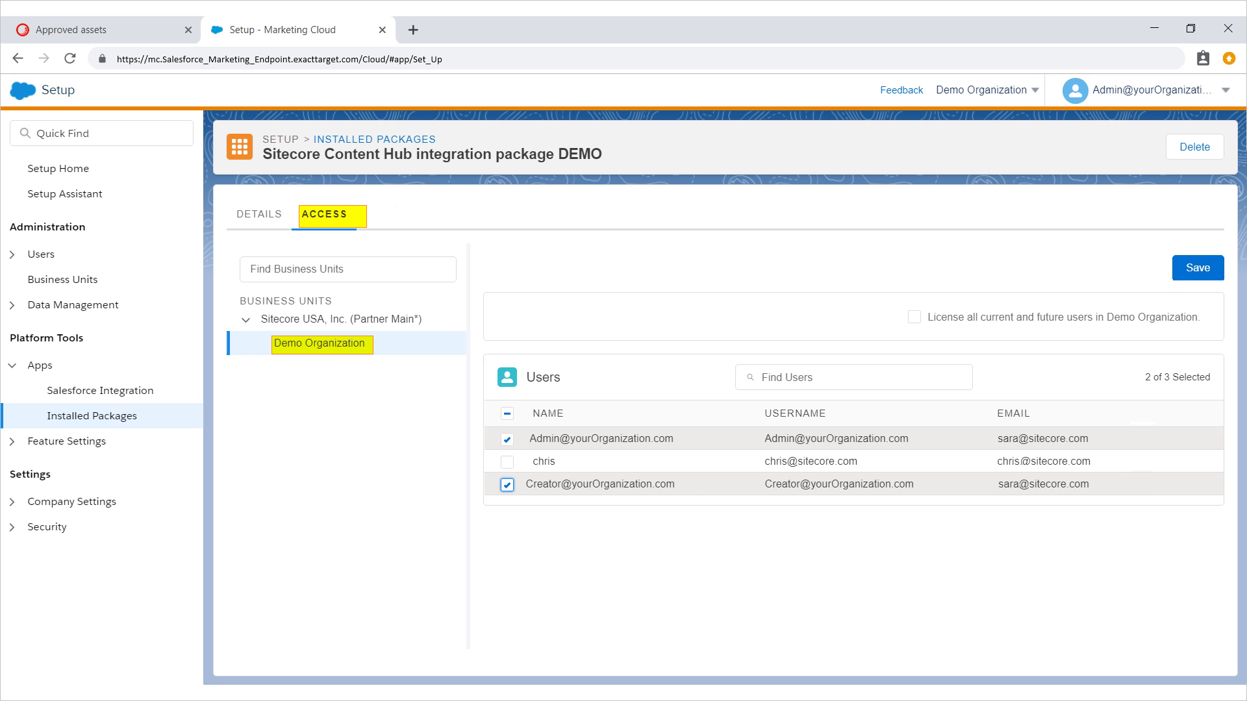Uncheck the Admin@yourOrganization.com user checkbox
This screenshot has width=1247, height=701.
[507, 439]
